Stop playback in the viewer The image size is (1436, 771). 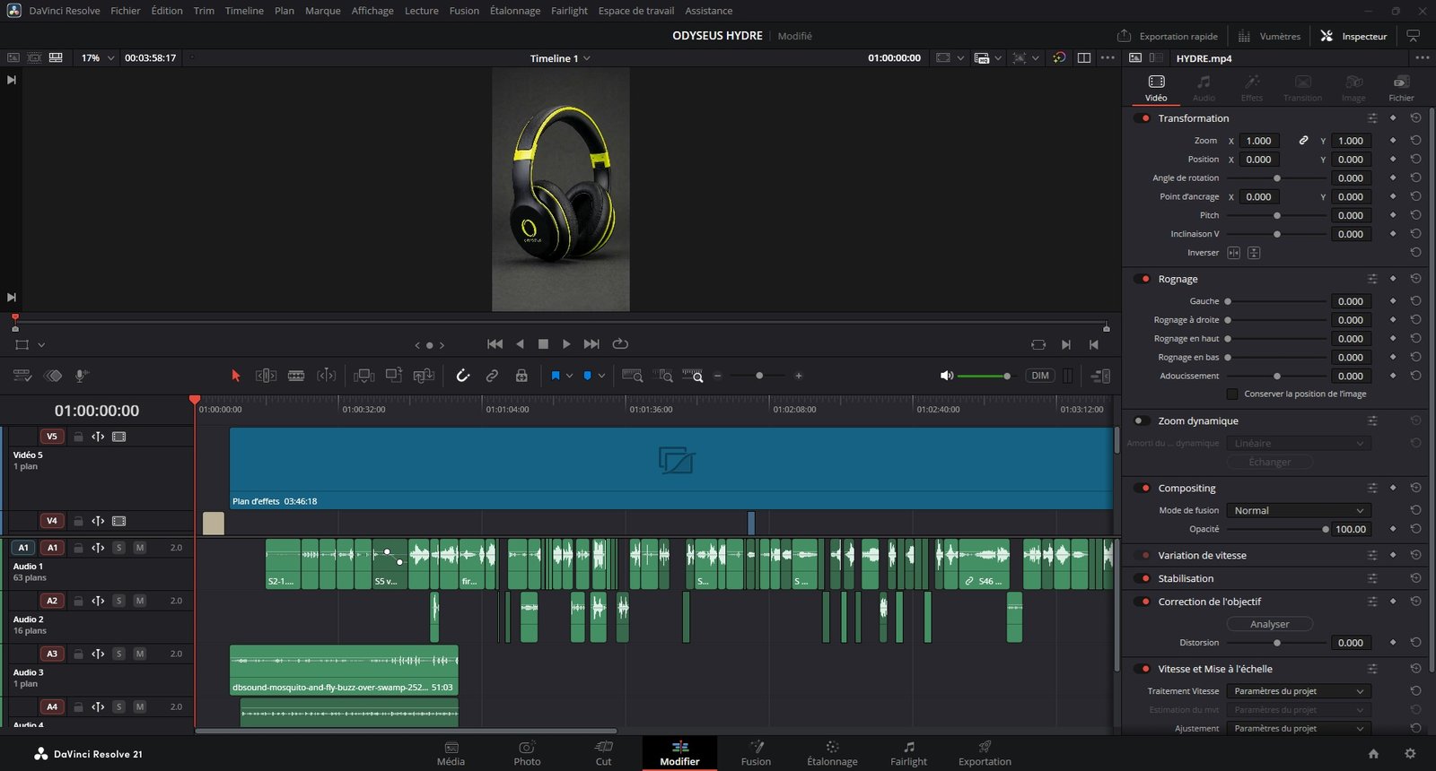tap(543, 344)
